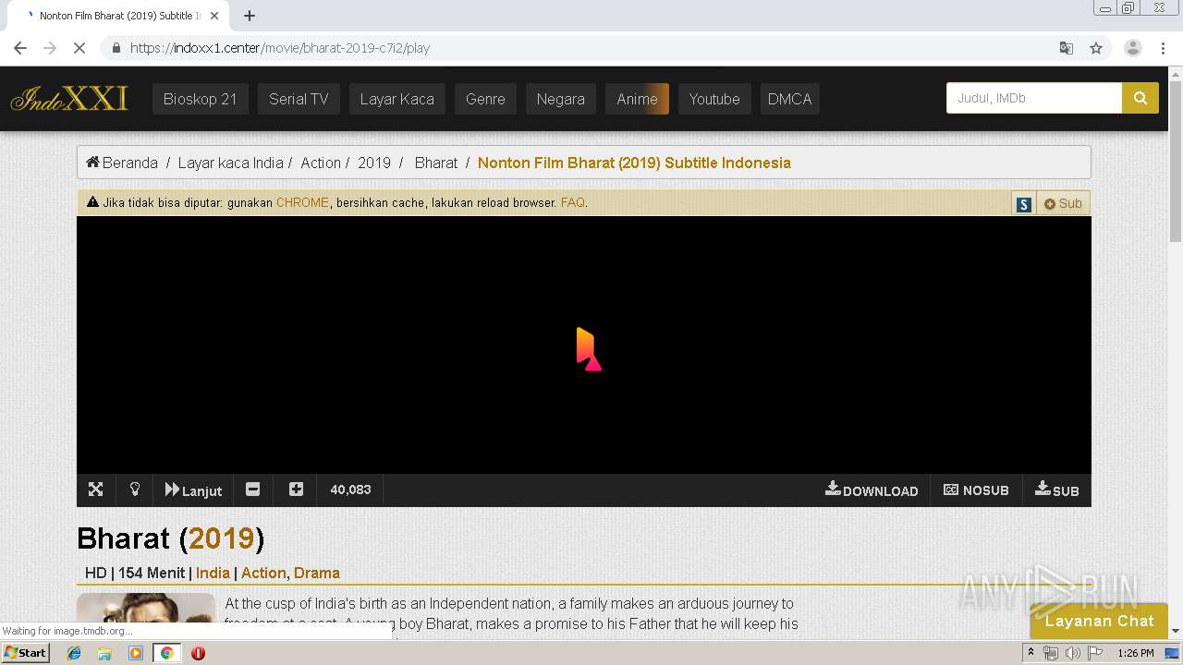The image size is (1183, 665).
Task: Click the Chrome taskbar icon
Action: tap(166, 653)
